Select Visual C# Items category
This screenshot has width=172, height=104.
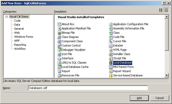coord(19,17)
